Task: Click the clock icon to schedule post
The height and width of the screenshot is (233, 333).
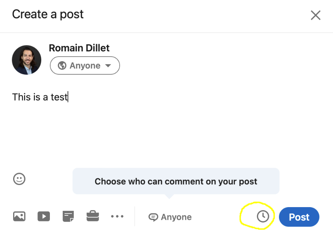Action: point(263,216)
